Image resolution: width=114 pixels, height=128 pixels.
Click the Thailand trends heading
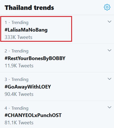pyautogui.click(x=29, y=8)
